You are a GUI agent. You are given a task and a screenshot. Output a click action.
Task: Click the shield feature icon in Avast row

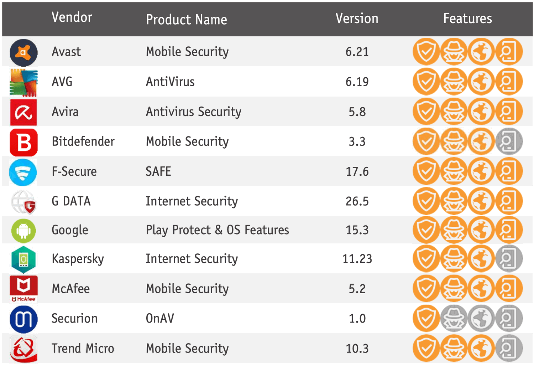point(426,52)
